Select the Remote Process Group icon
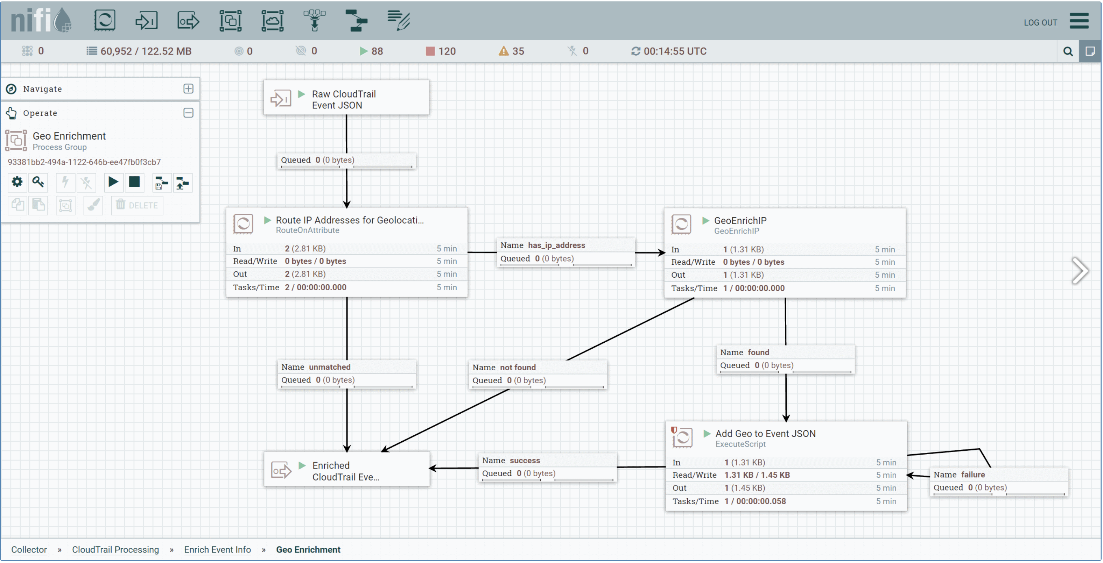Screen dimensions: 1103x563 pos(272,20)
